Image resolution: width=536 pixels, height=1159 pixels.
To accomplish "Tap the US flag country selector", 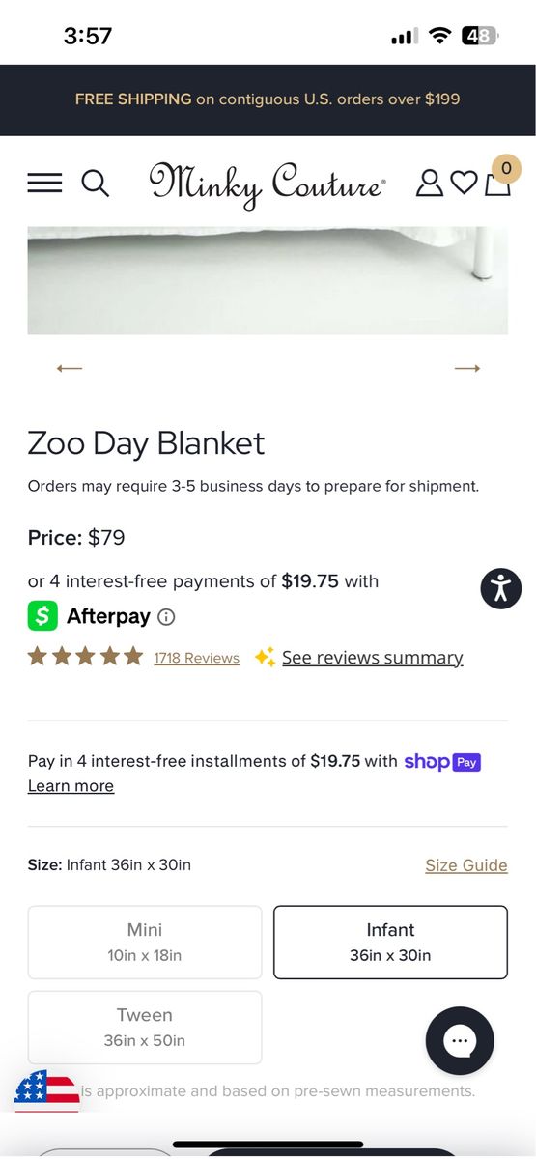I will 46,1091.
